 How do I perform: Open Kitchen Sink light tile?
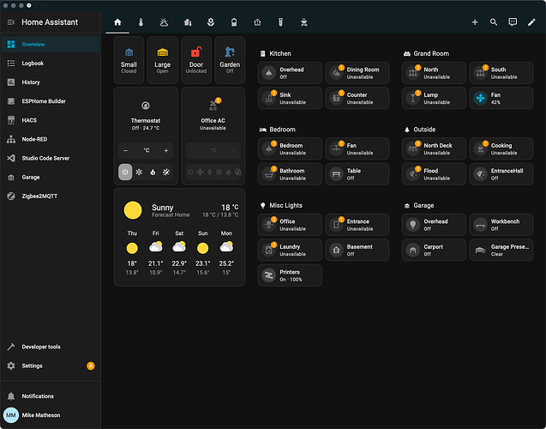click(290, 98)
